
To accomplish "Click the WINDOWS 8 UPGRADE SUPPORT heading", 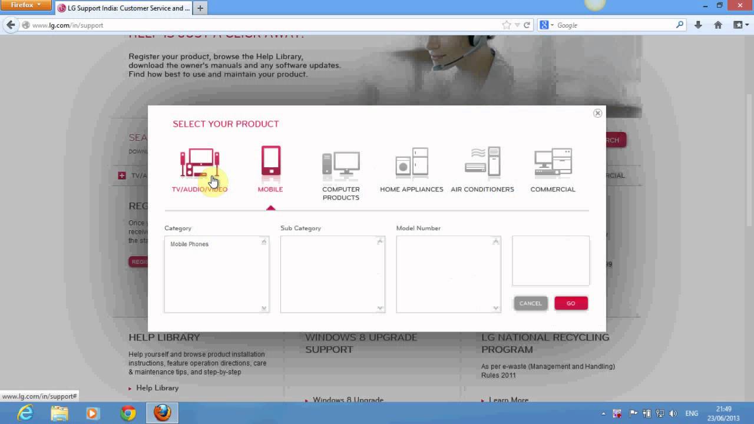I will (x=361, y=343).
